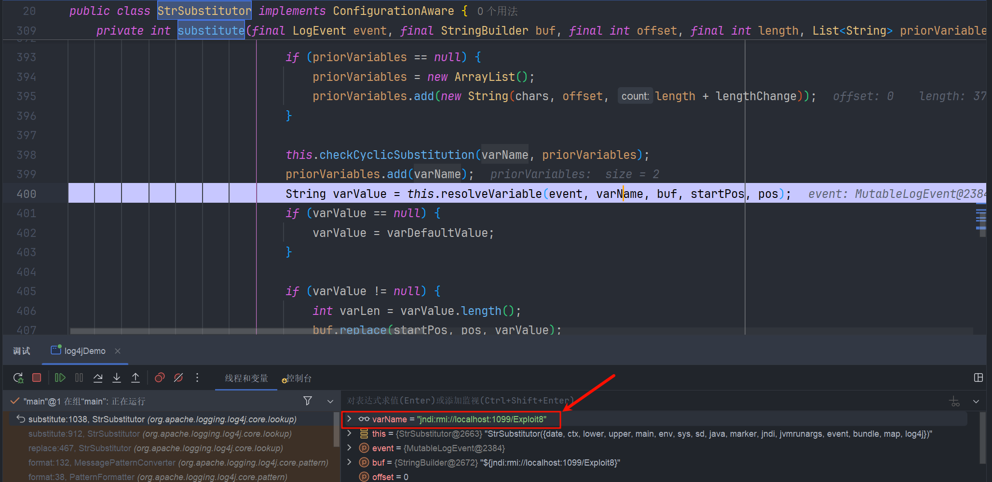Click line number 400 in the gutter
The width and height of the screenshot is (992, 482).
(27, 194)
